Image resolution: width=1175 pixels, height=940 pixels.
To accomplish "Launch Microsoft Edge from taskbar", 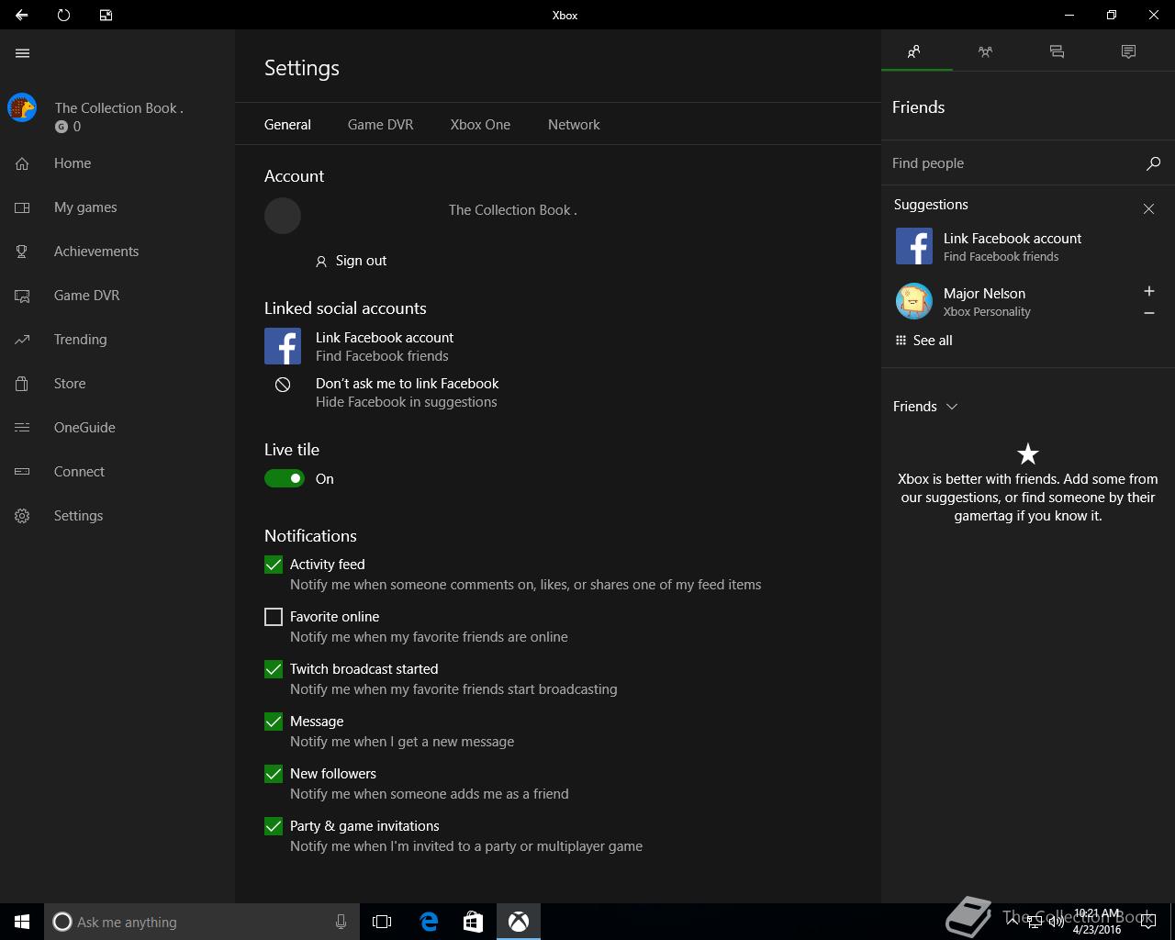I will click(429, 922).
